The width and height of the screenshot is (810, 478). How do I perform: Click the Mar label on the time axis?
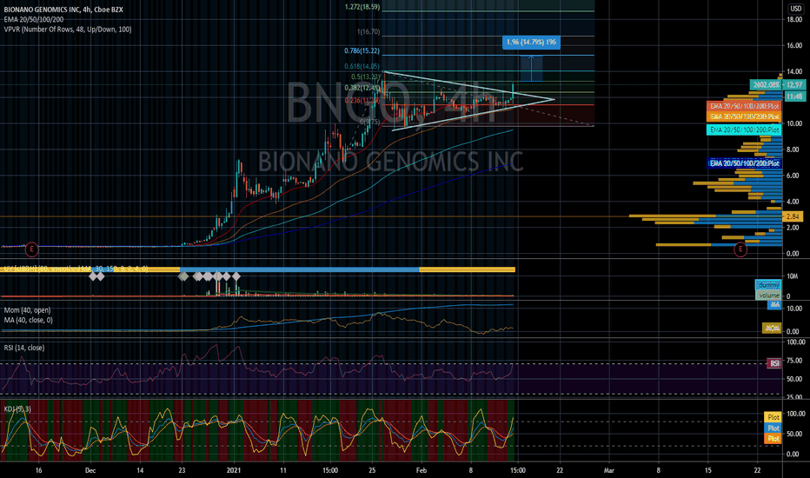(x=609, y=470)
